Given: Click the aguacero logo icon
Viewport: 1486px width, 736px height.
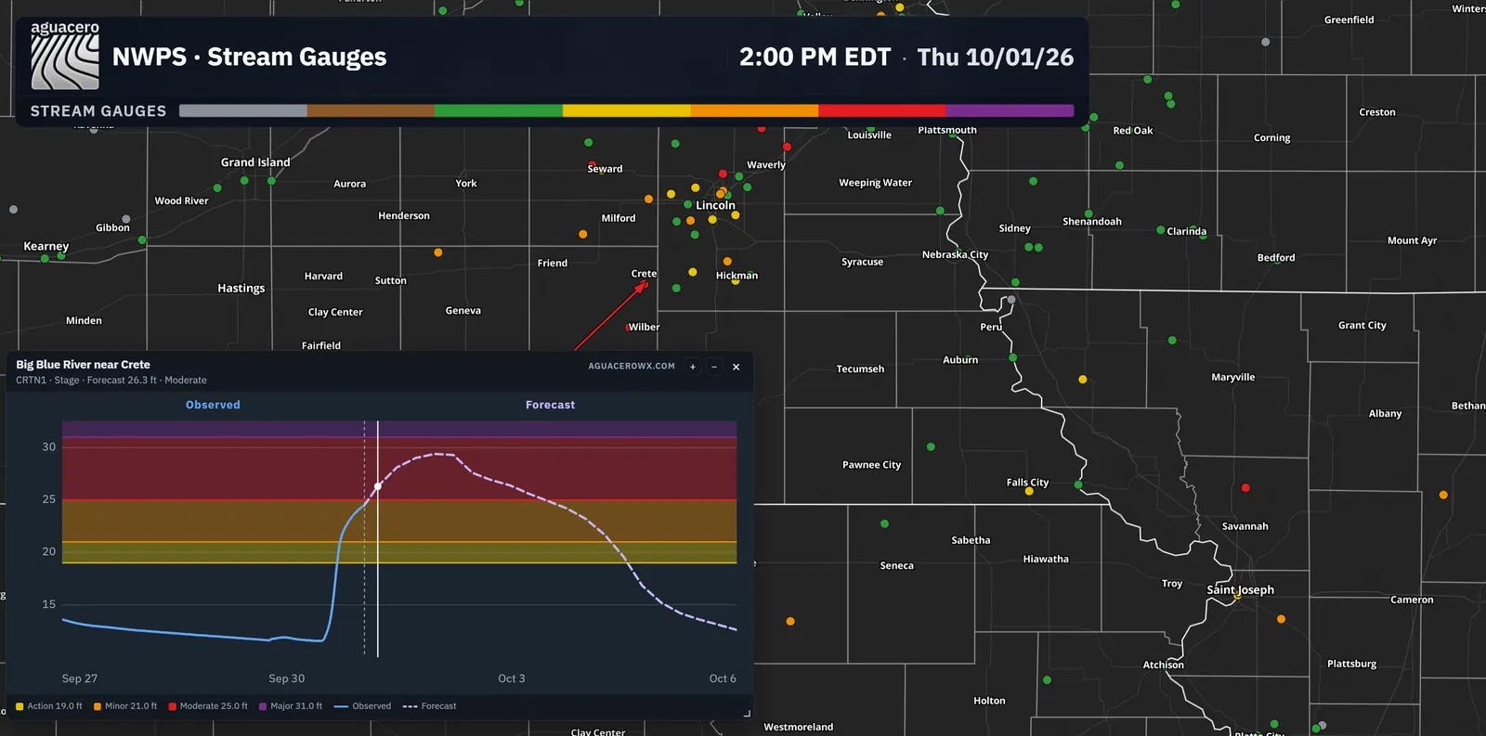Looking at the screenshot, I should (x=65, y=57).
